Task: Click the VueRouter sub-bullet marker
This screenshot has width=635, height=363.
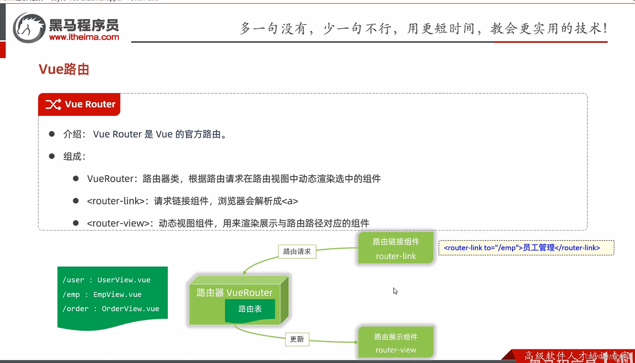Action: click(76, 178)
